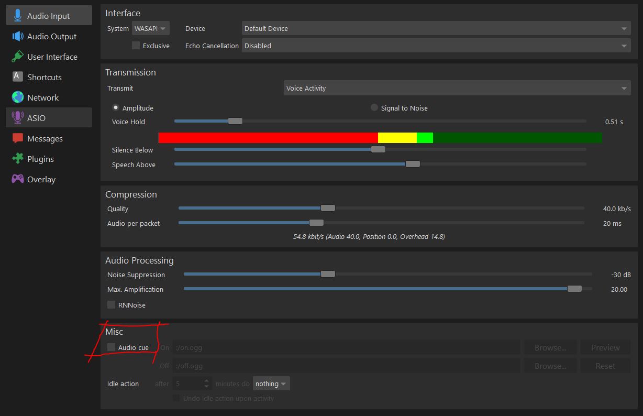
Task: Expand the Device dropdown showing Default Device
Action: (436, 28)
